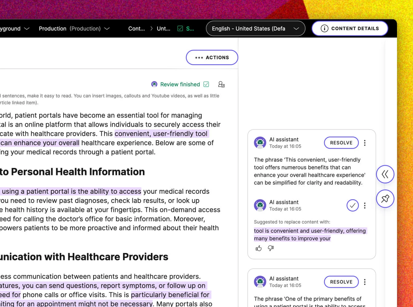Open the Production environment dropdown

click(x=107, y=28)
